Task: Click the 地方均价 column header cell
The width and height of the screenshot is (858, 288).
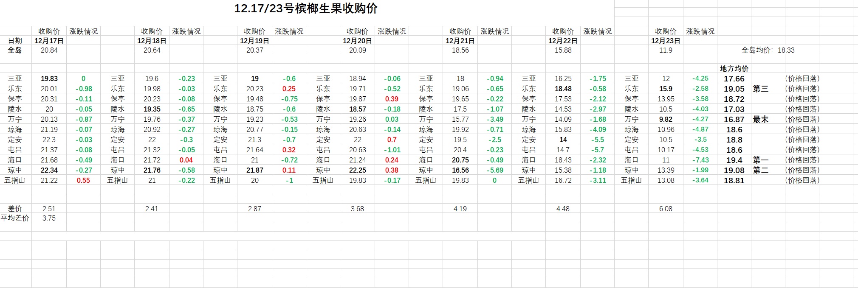Action: pos(734,68)
